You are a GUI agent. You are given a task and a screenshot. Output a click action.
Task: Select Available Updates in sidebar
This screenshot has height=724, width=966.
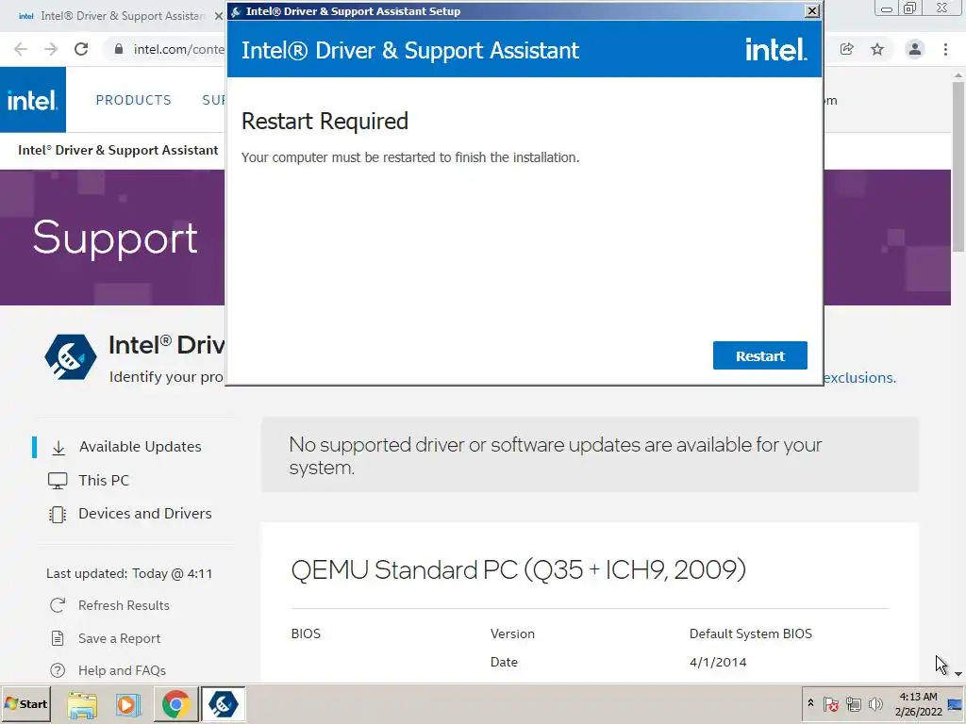point(140,446)
